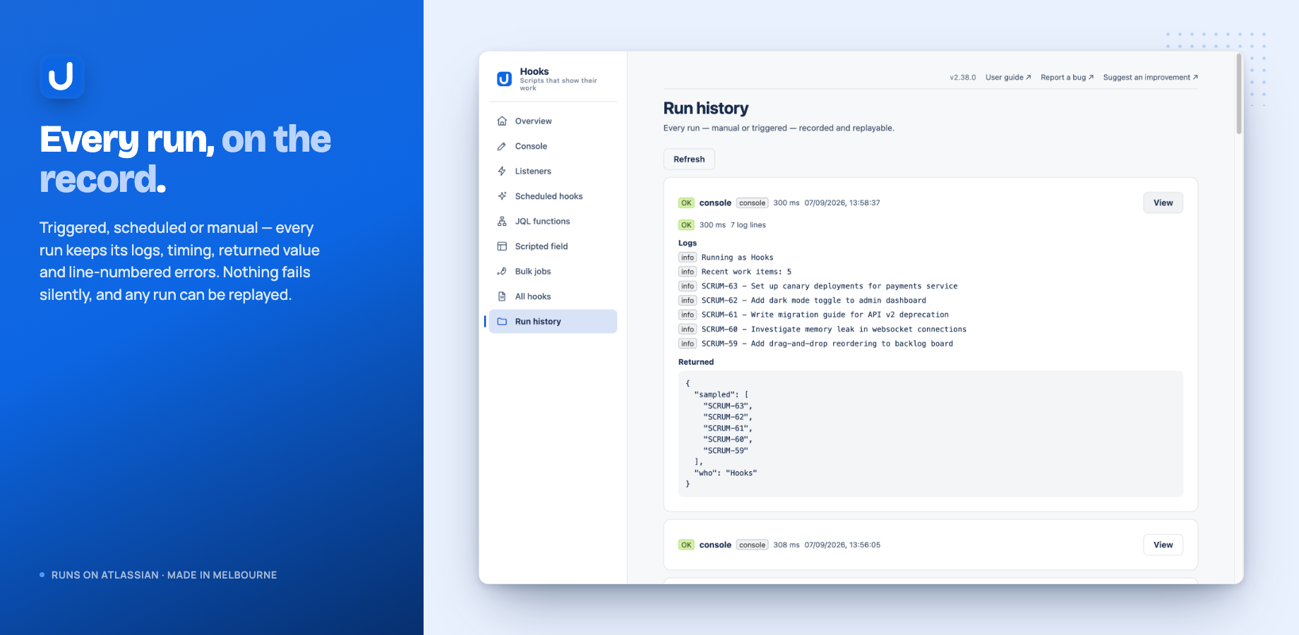Click the '7 log lines' text

(748, 225)
